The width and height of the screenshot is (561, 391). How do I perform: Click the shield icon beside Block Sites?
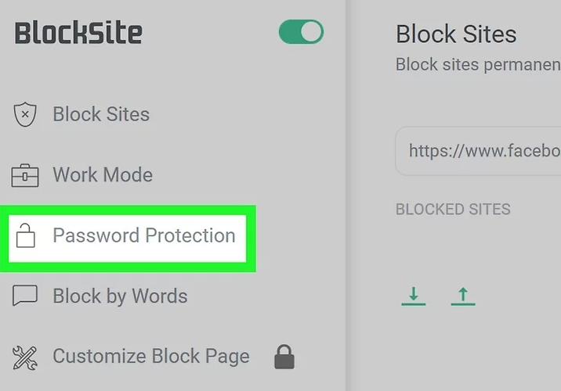[x=26, y=115]
